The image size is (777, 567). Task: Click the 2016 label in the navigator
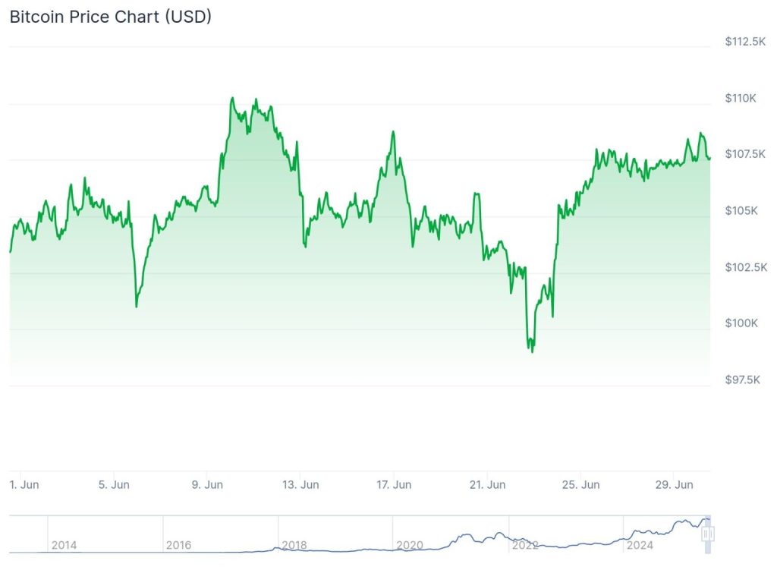(x=178, y=545)
